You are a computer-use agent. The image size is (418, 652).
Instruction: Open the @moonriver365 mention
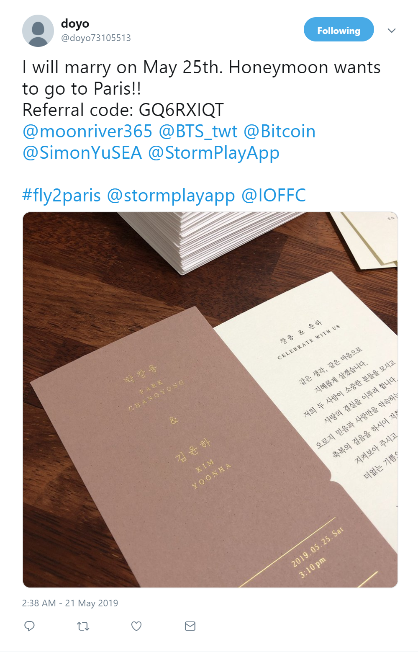tap(87, 131)
